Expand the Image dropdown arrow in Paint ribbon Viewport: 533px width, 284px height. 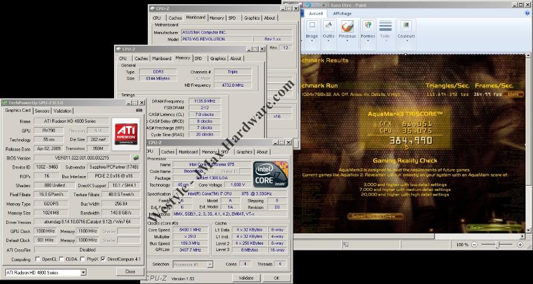tap(312, 41)
